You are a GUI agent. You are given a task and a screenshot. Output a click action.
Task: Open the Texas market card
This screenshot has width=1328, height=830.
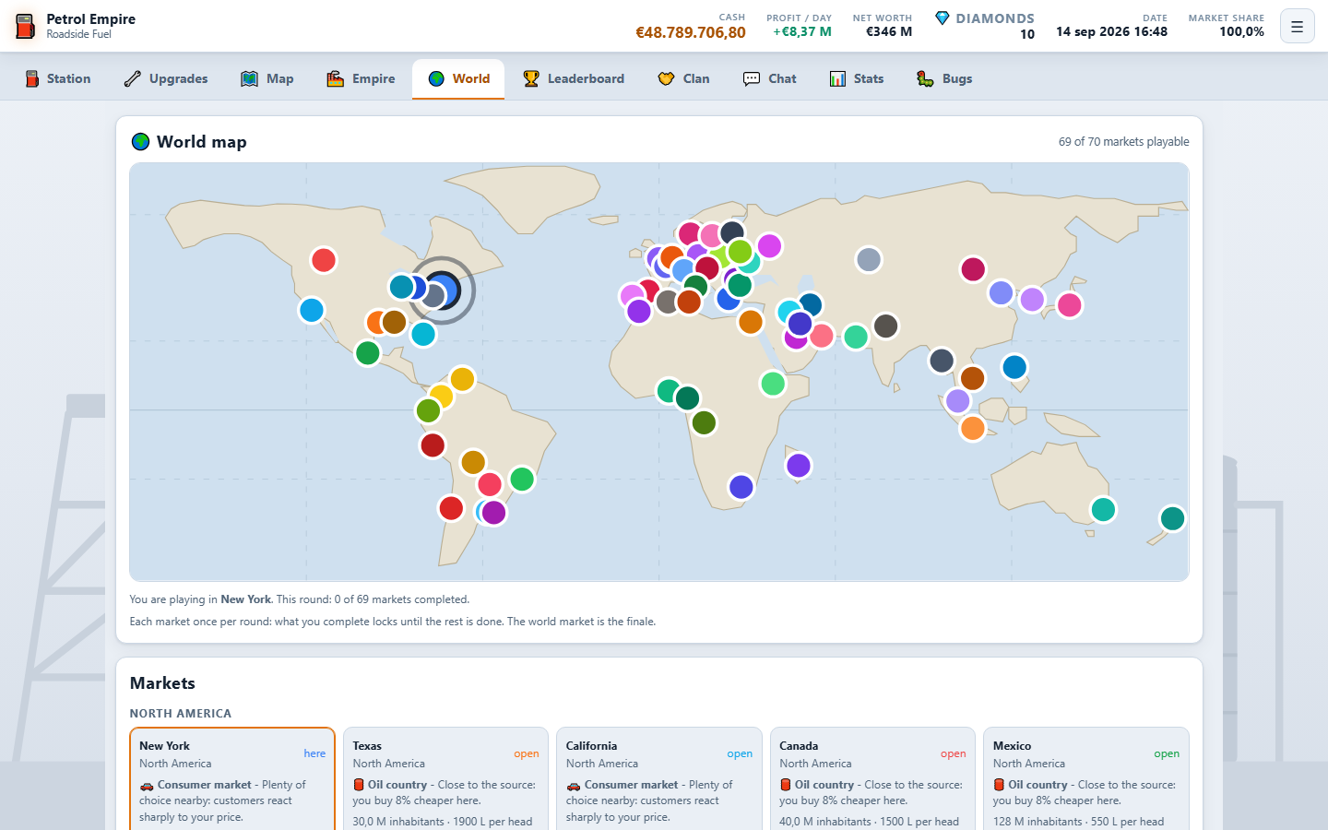pyautogui.click(x=445, y=779)
